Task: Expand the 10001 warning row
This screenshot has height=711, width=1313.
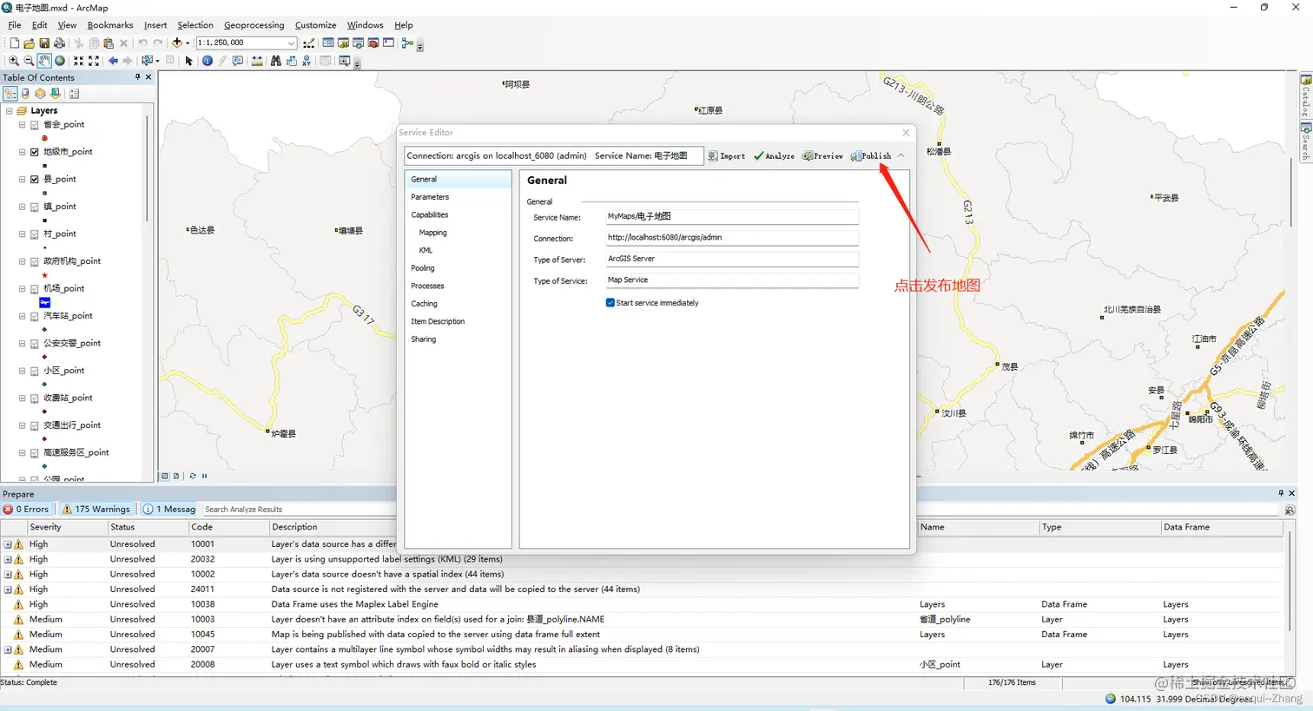Action: pyautogui.click(x=8, y=544)
